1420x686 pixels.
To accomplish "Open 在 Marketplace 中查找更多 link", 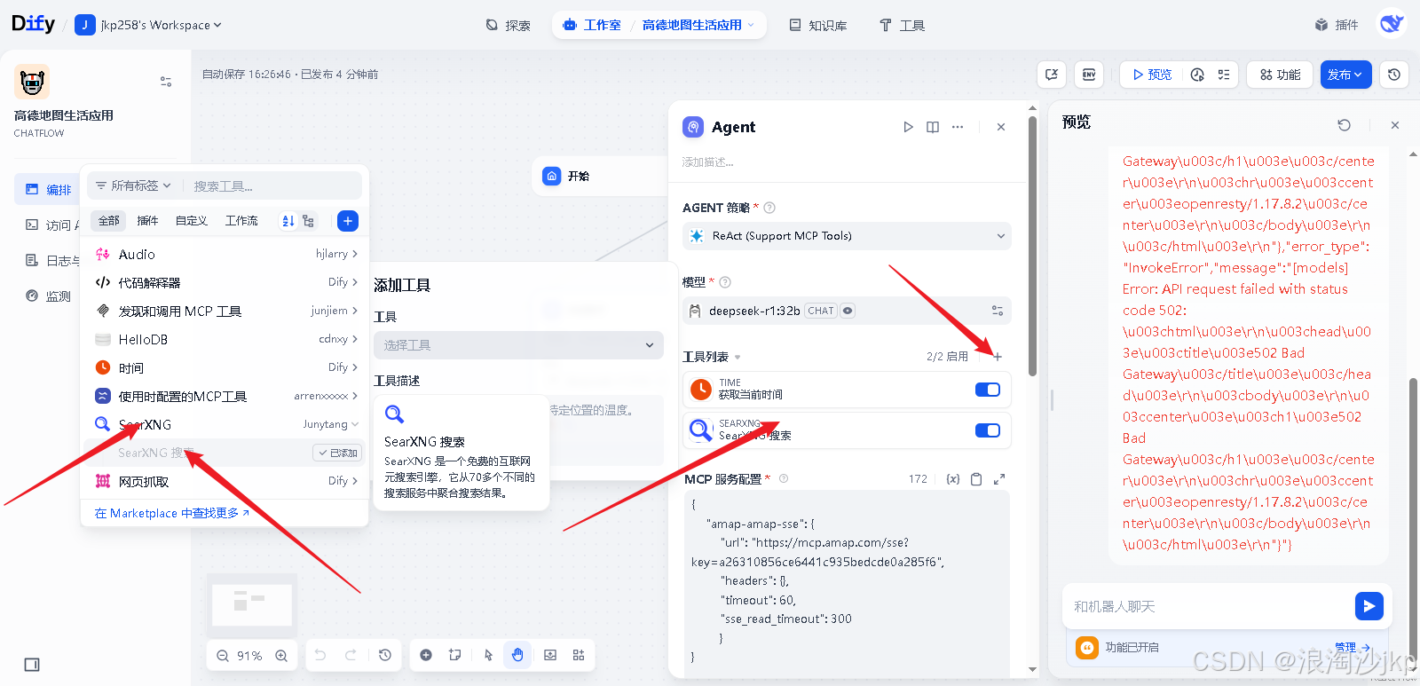I will click(172, 513).
